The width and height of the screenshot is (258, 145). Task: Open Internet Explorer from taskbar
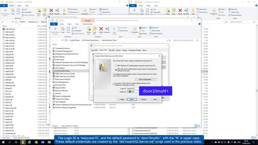click(x=29, y=142)
